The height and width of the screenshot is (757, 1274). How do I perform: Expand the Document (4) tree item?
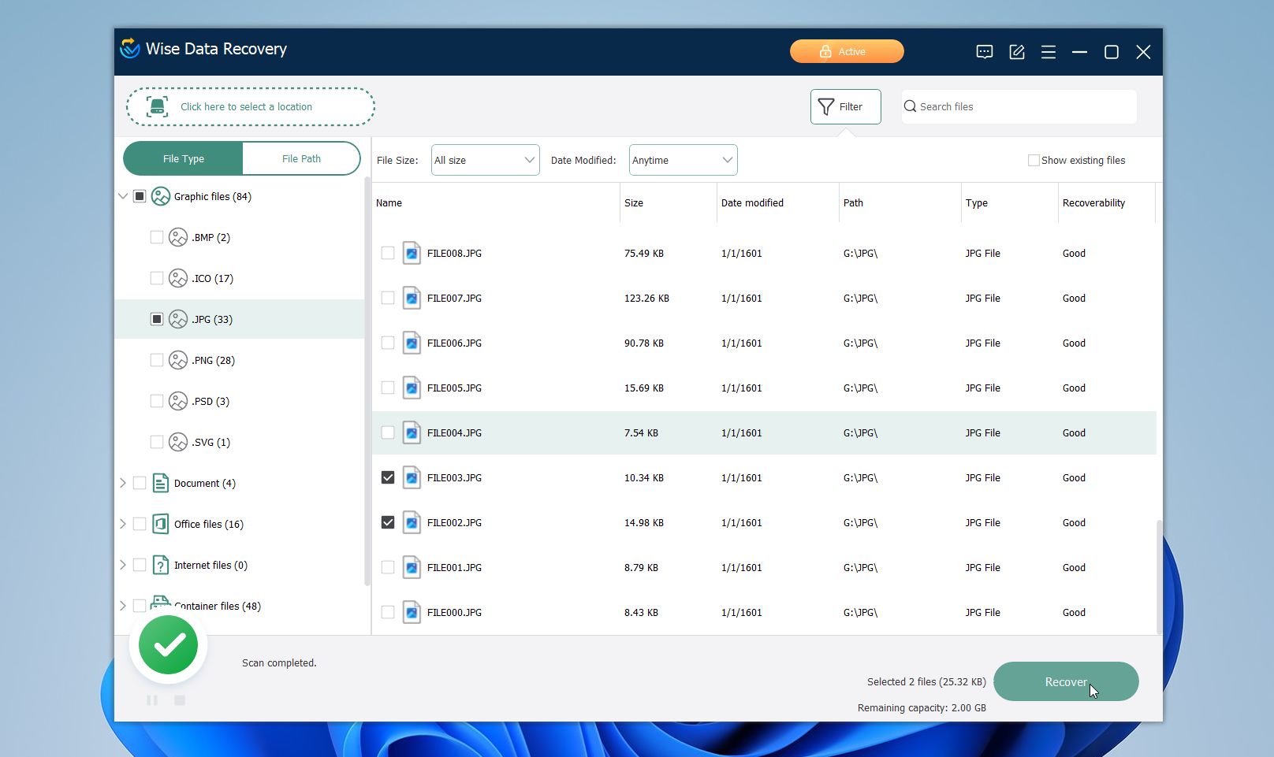[x=123, y=483]
